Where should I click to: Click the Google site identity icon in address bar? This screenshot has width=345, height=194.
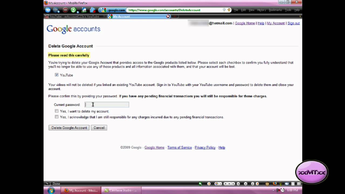103,10
